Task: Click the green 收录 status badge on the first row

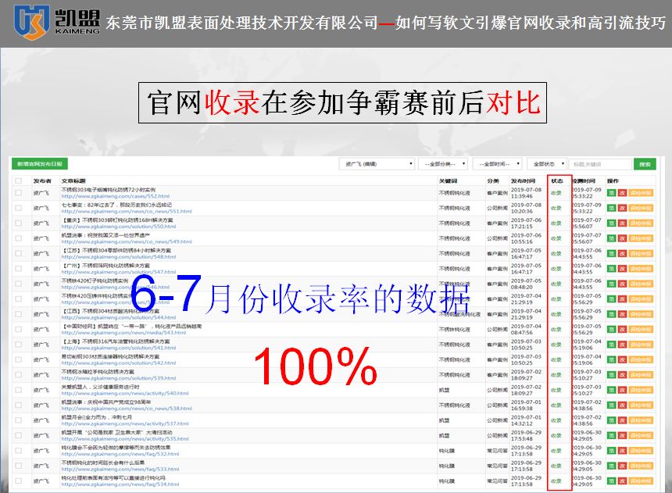Action: [x=555, y=192]
